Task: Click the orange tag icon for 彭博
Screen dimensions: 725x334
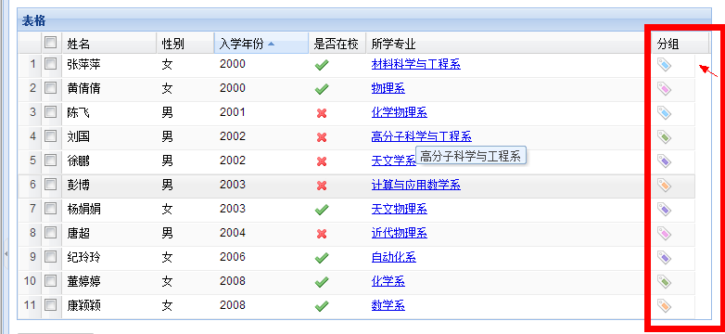Action: coord(664,185)
